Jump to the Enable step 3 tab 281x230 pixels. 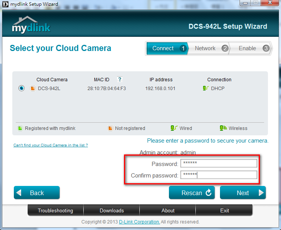click(x=251, y=48)
